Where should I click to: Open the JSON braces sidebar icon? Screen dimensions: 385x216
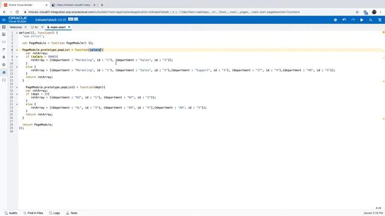click(4, 80)
